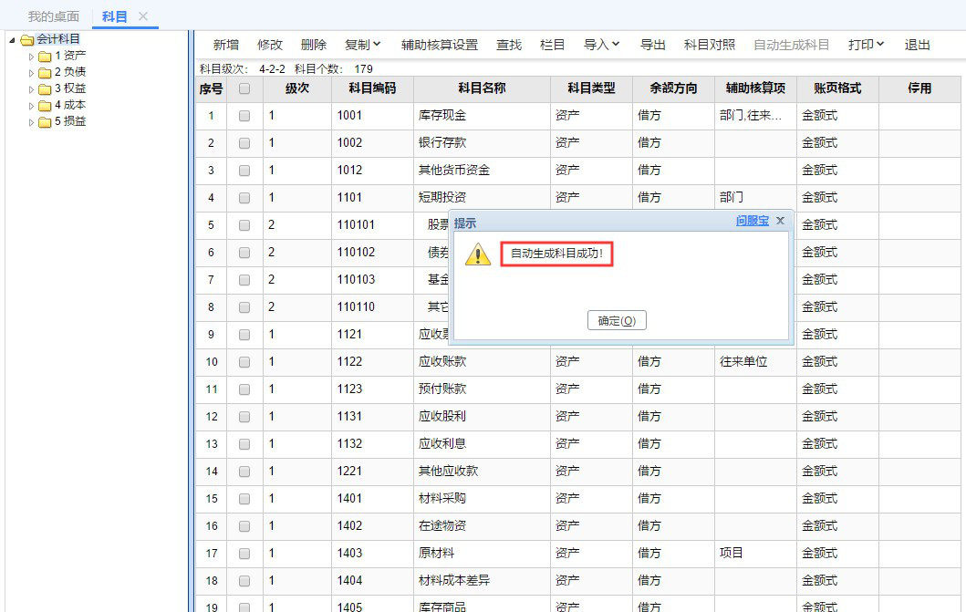
Task: Expand the 5 损益 tree node
Action: 31,122
